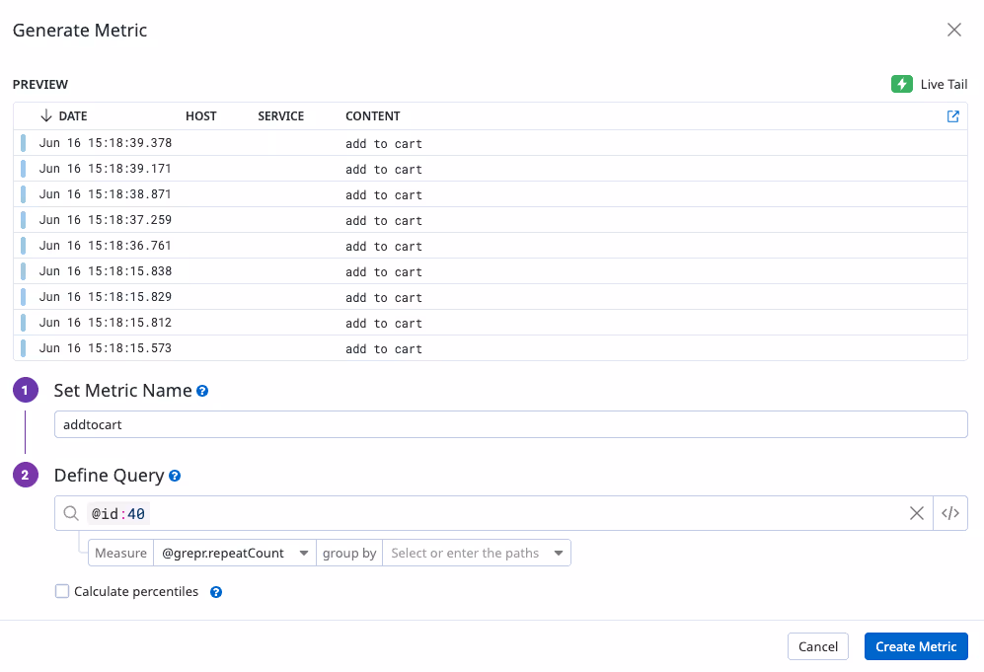The width and height of the screenshot is (984, 672).
Task: Select log row Jun 16 15:18:15.838
Action: (x=491, y=271)
